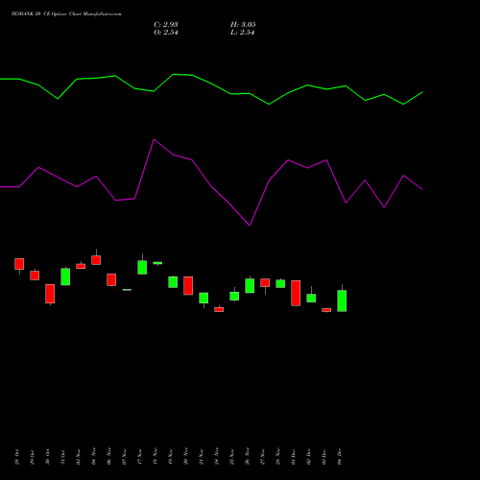Click the '20 Nov' date label
This screenshot has height=480, width=480.
pos(185,456)
